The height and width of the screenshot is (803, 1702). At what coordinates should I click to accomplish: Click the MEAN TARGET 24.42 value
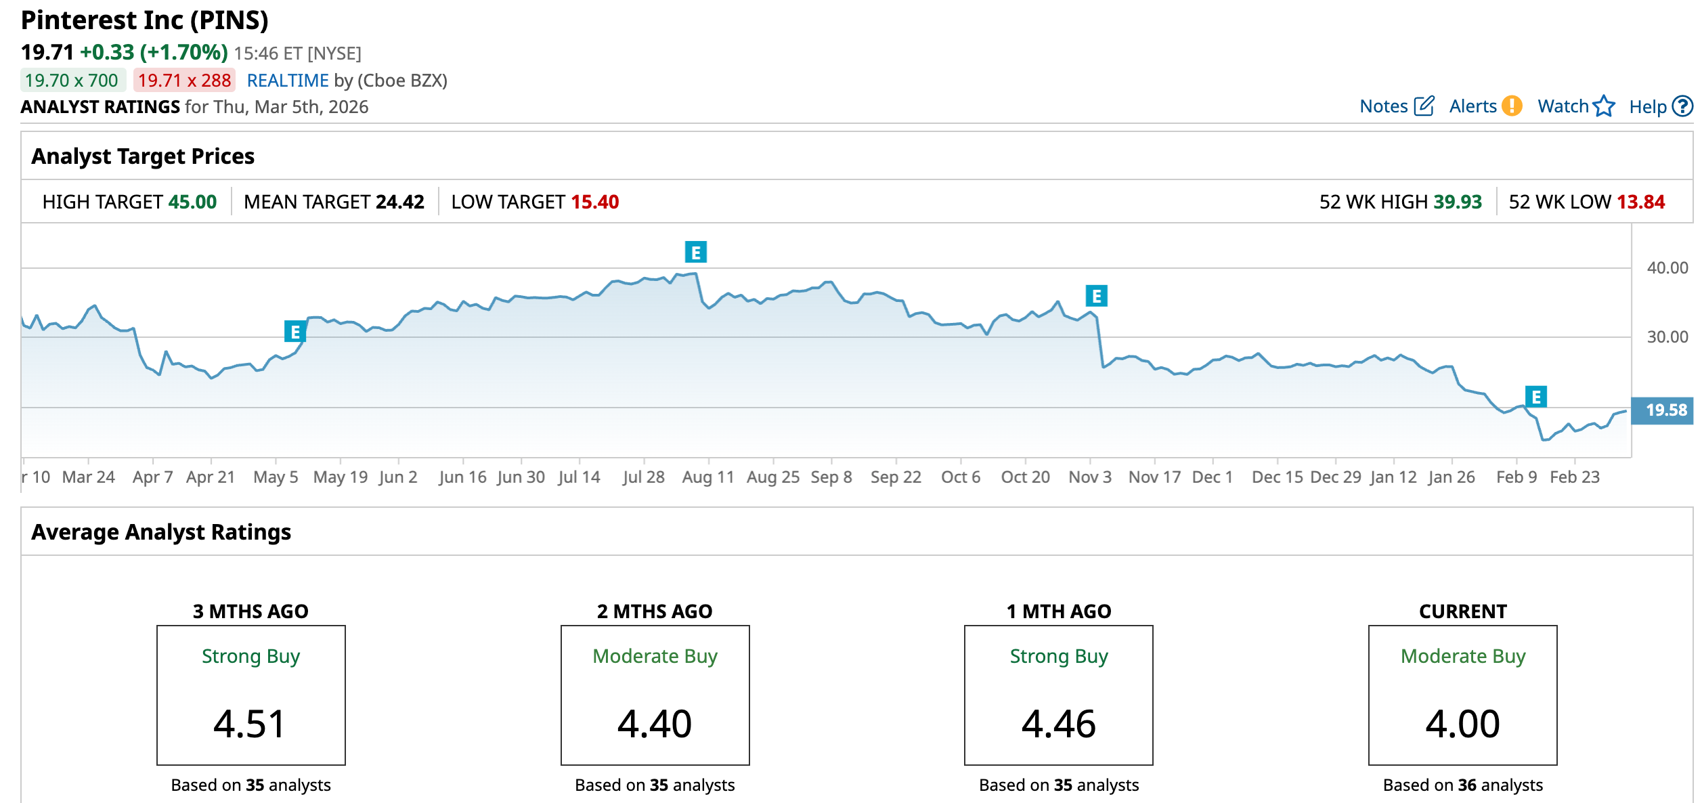pyautogui.click(x=399, y=202)
